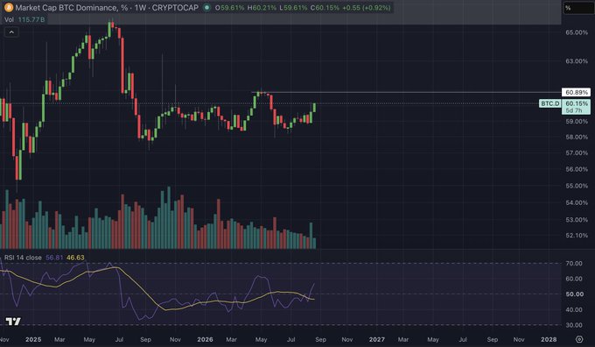The height and width of the screenshot is (347, 595).
Task: Click the 59.00% price scale label
Action: tap(577, 122)
